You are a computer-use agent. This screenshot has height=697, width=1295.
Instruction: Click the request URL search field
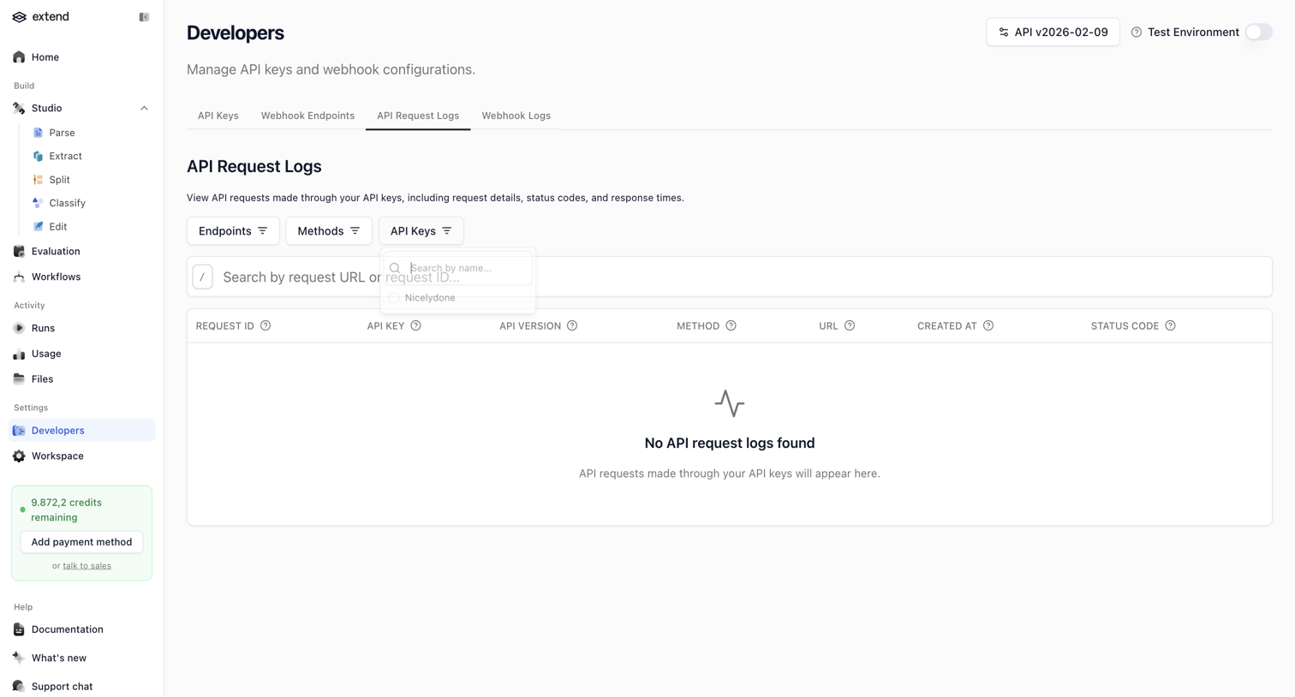pos(730,277)
